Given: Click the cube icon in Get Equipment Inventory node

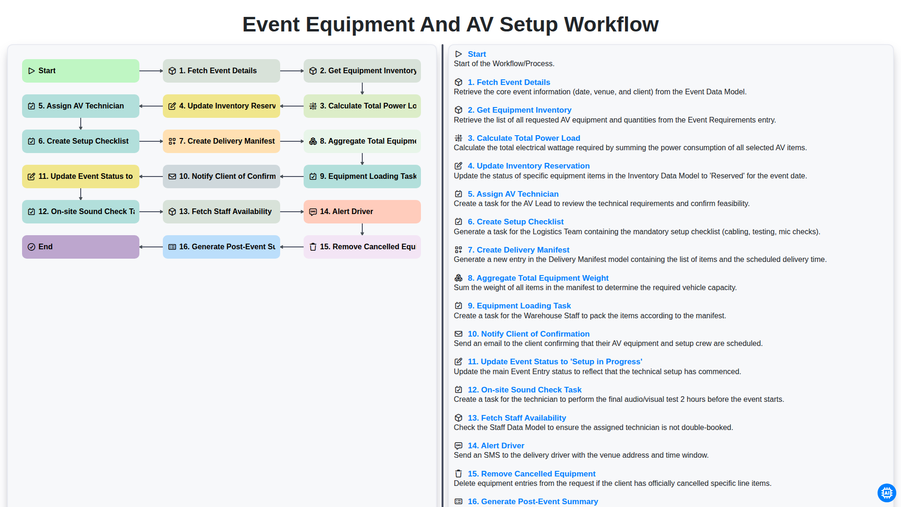Looking at the screenshot, I should point(313,71).
